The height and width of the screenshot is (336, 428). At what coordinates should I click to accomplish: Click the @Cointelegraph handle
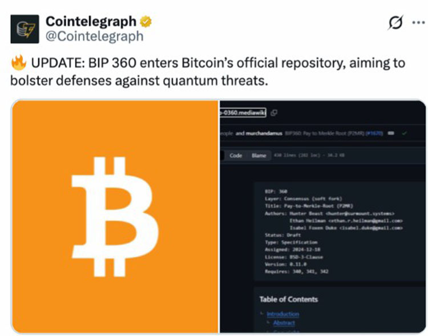point(94,37)
